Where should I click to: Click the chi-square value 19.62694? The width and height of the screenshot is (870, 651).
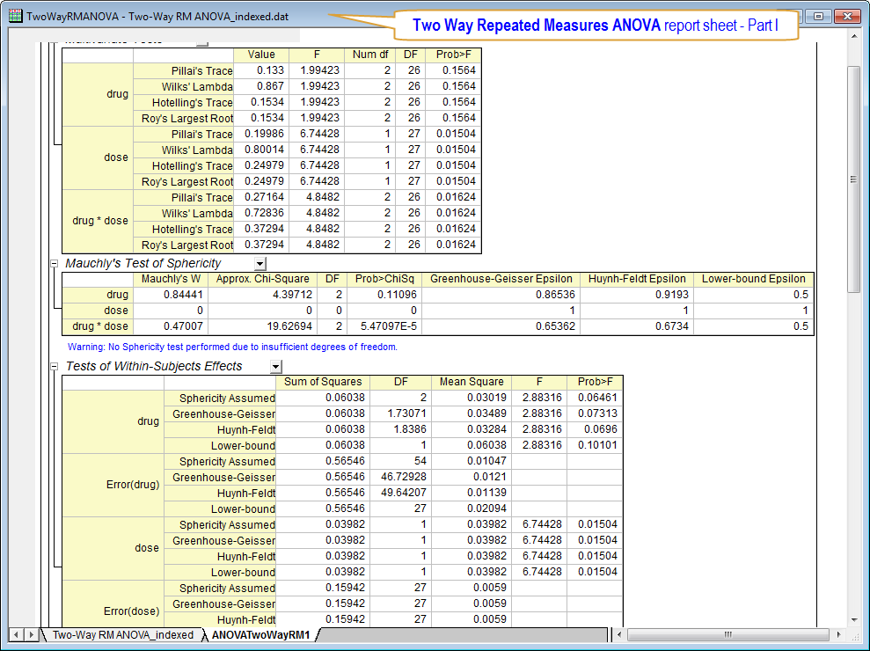pyautogui.click(x=289, y=326)
